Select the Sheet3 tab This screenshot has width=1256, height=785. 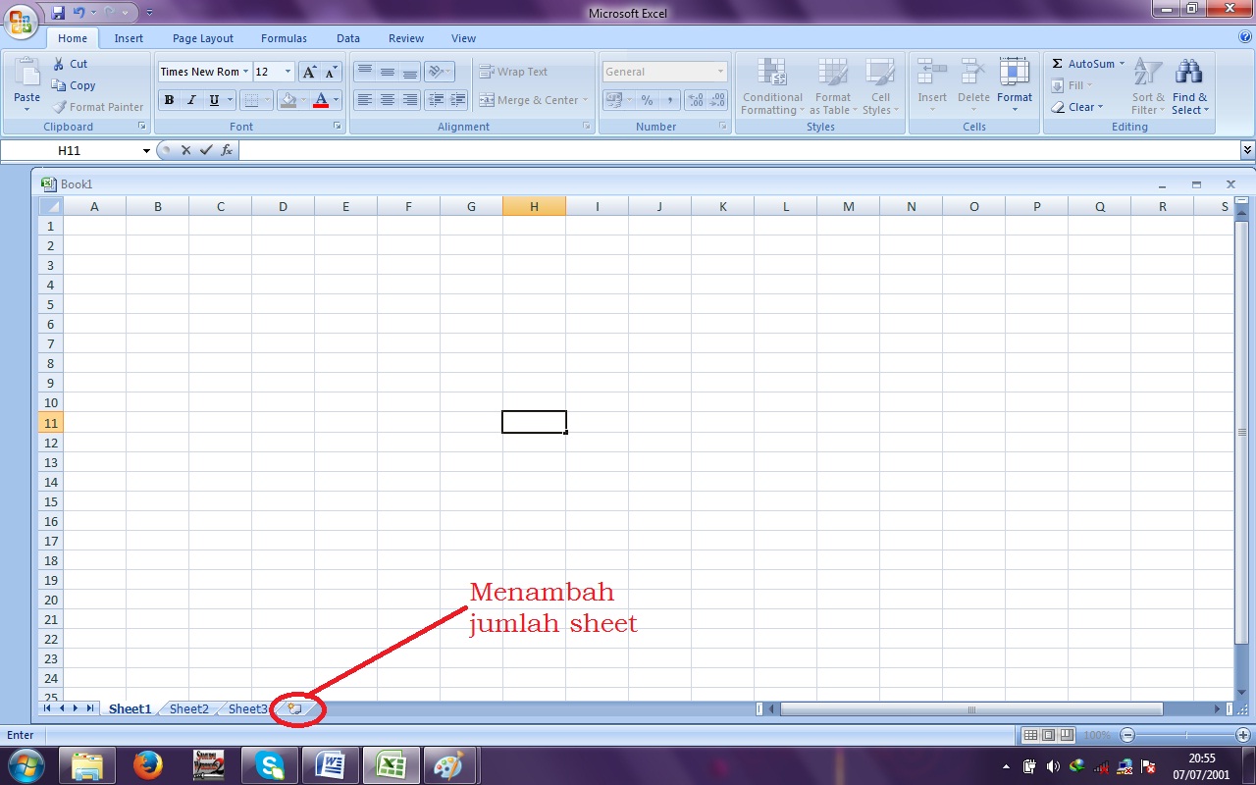247,708
